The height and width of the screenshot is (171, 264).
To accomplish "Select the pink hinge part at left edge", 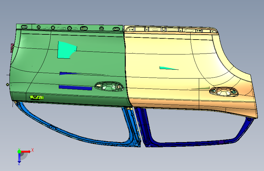I will 12,48.
